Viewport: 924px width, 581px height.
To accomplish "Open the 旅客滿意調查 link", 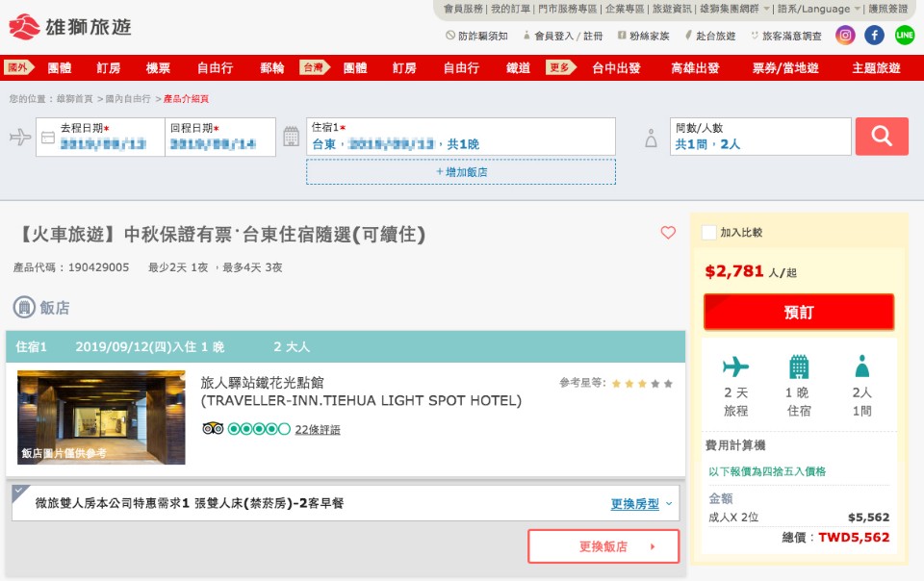I will [786, 36].
